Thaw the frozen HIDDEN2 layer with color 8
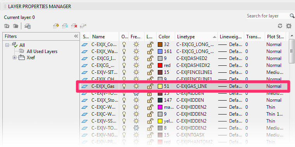 click(136, 128)
